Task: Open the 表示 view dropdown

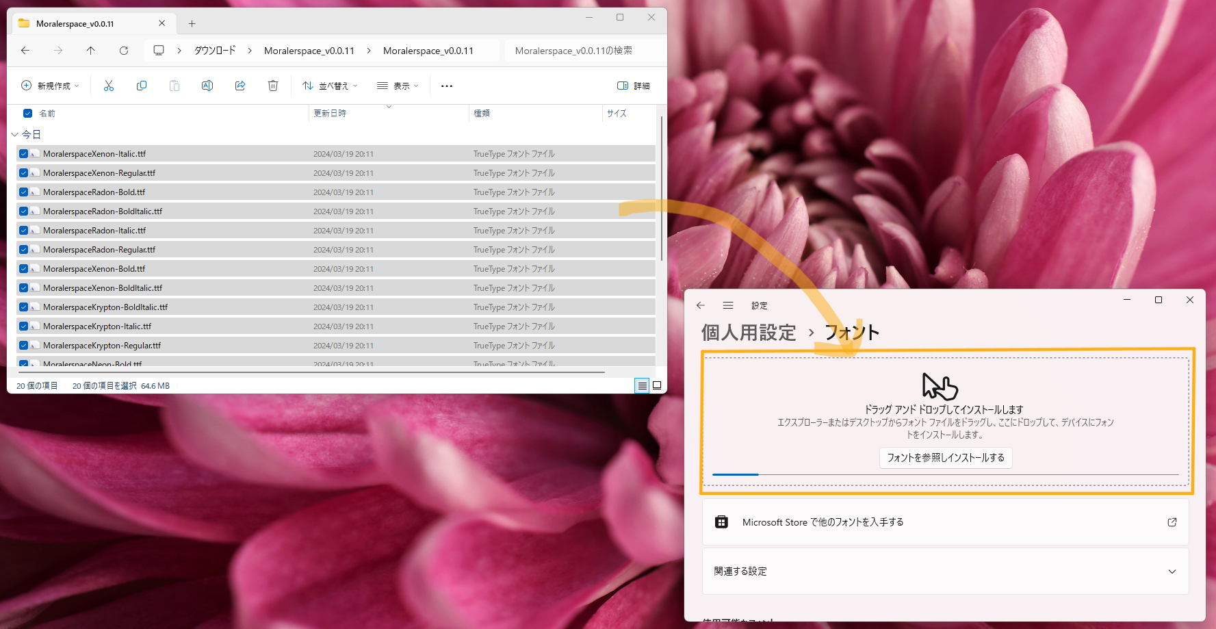Action: click(398, 86)
